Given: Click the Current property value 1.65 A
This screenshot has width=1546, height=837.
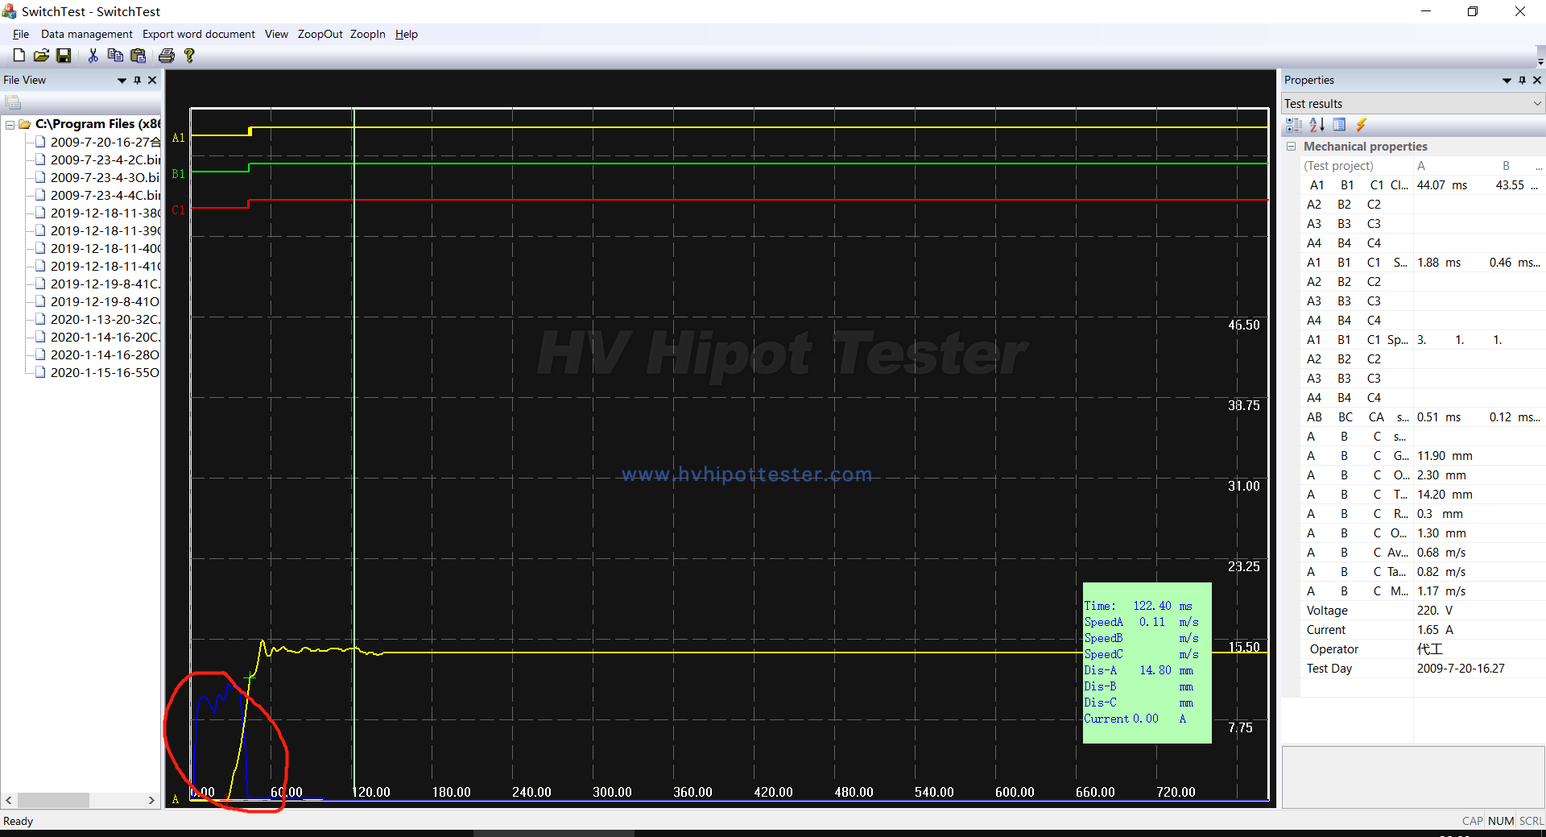Looking at the screenshot, I should (x=1435, y=630).
